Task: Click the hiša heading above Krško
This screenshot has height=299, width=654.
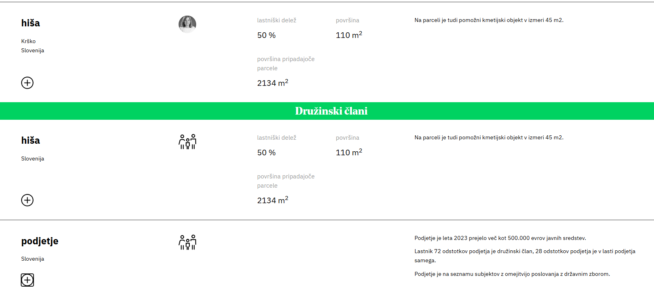Action: click(x=30, y=23)
